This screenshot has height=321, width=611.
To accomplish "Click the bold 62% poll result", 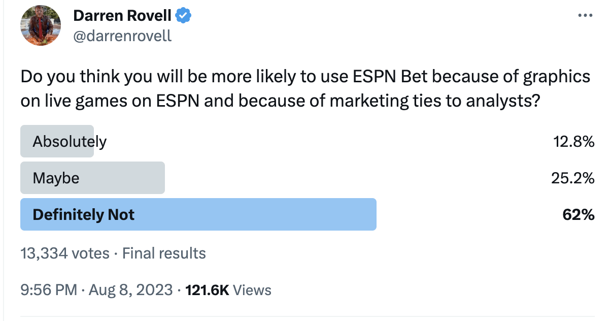I will tap(578, 215).
